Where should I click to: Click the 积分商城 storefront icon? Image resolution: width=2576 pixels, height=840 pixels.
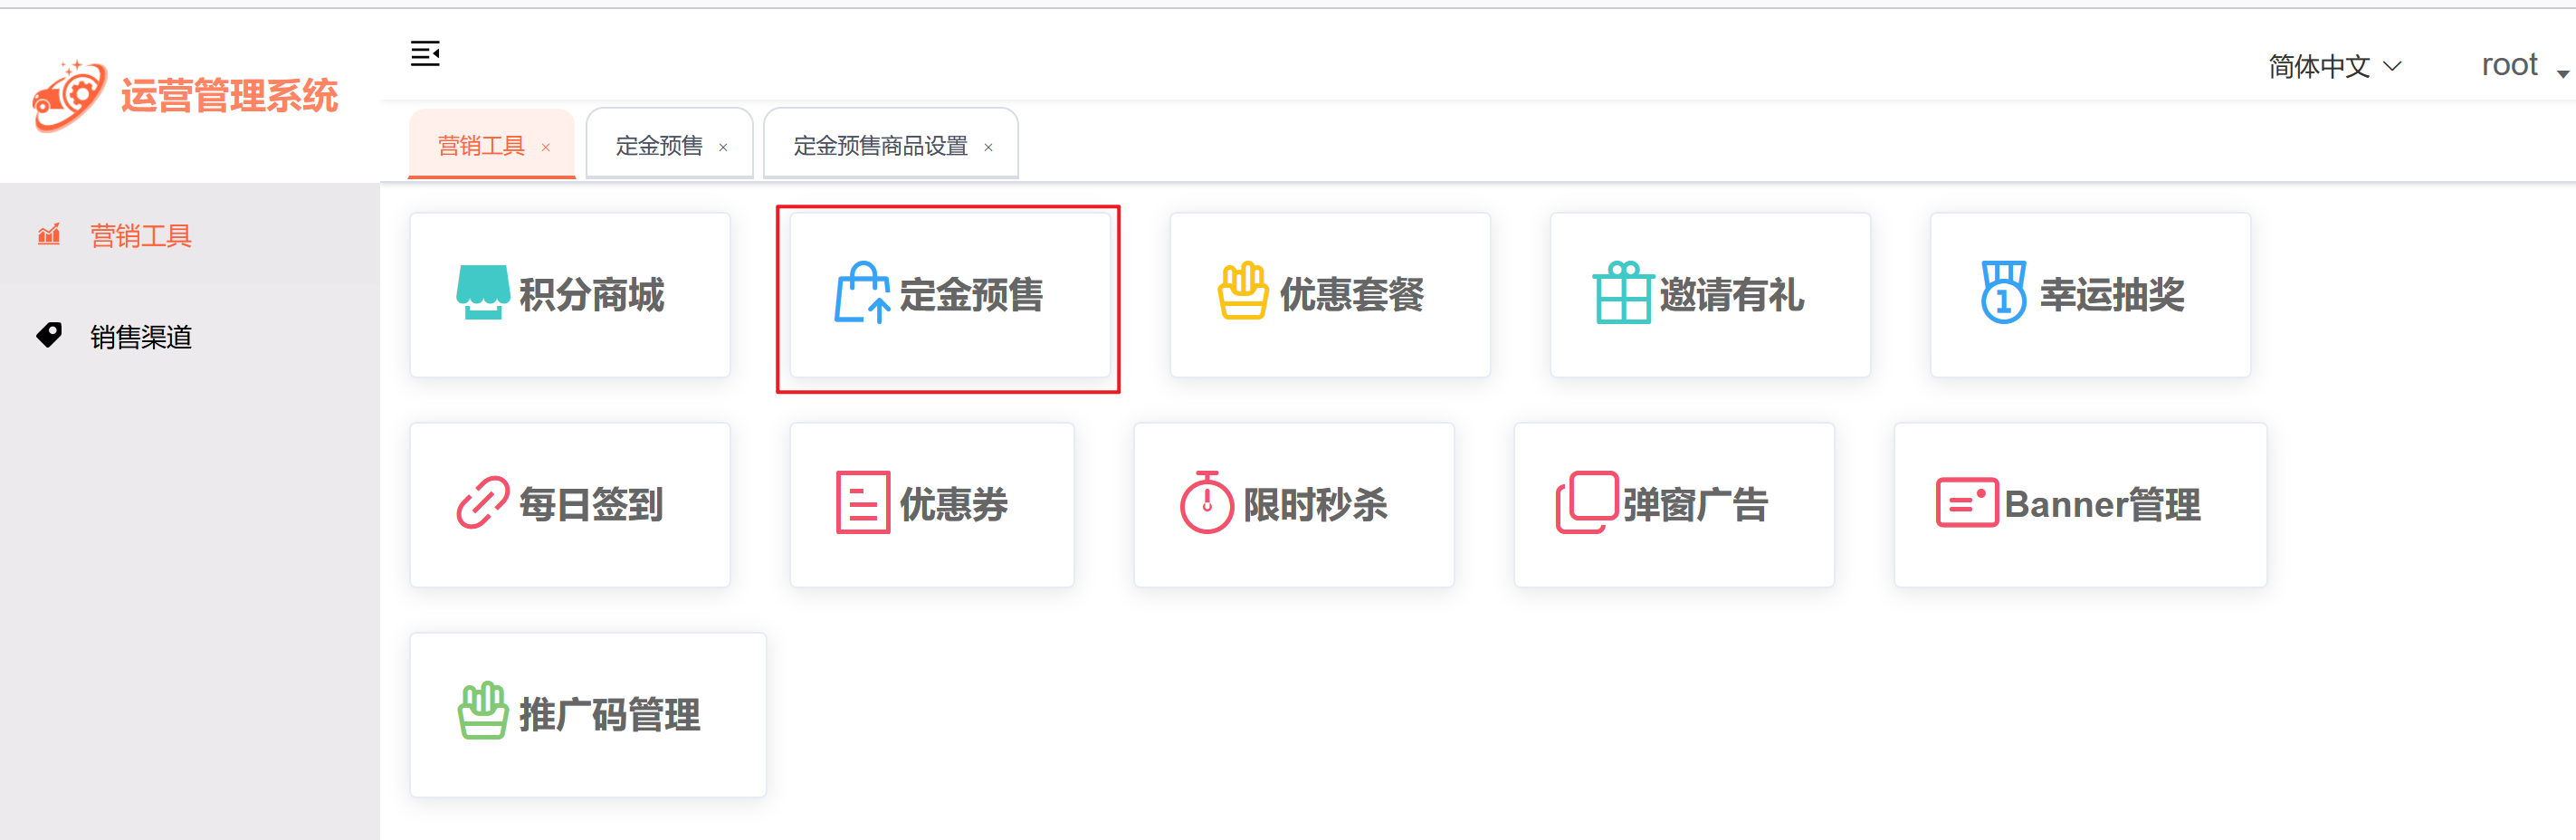[x=483, y=292]
